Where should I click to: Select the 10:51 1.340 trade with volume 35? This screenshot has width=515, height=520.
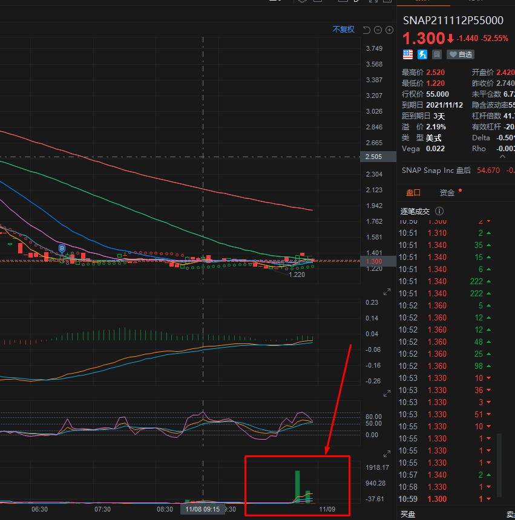[x=445, y=245]
